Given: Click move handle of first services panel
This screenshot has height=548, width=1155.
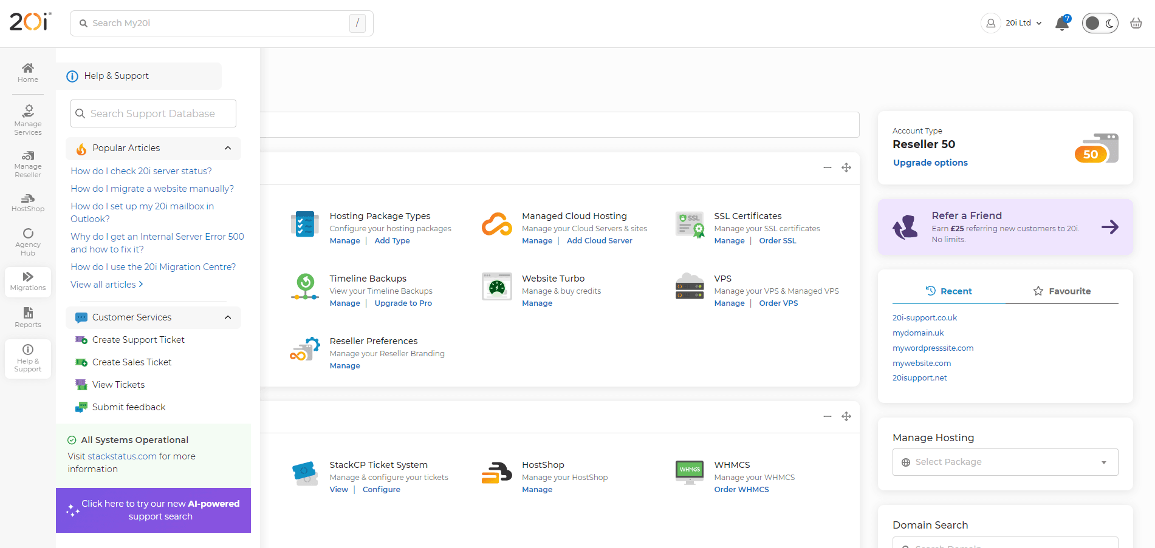Looking at the screenshot, I should point(846,167).
